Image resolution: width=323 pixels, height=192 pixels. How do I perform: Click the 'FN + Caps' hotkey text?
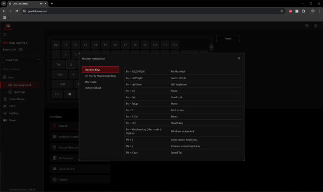[132, 153]
